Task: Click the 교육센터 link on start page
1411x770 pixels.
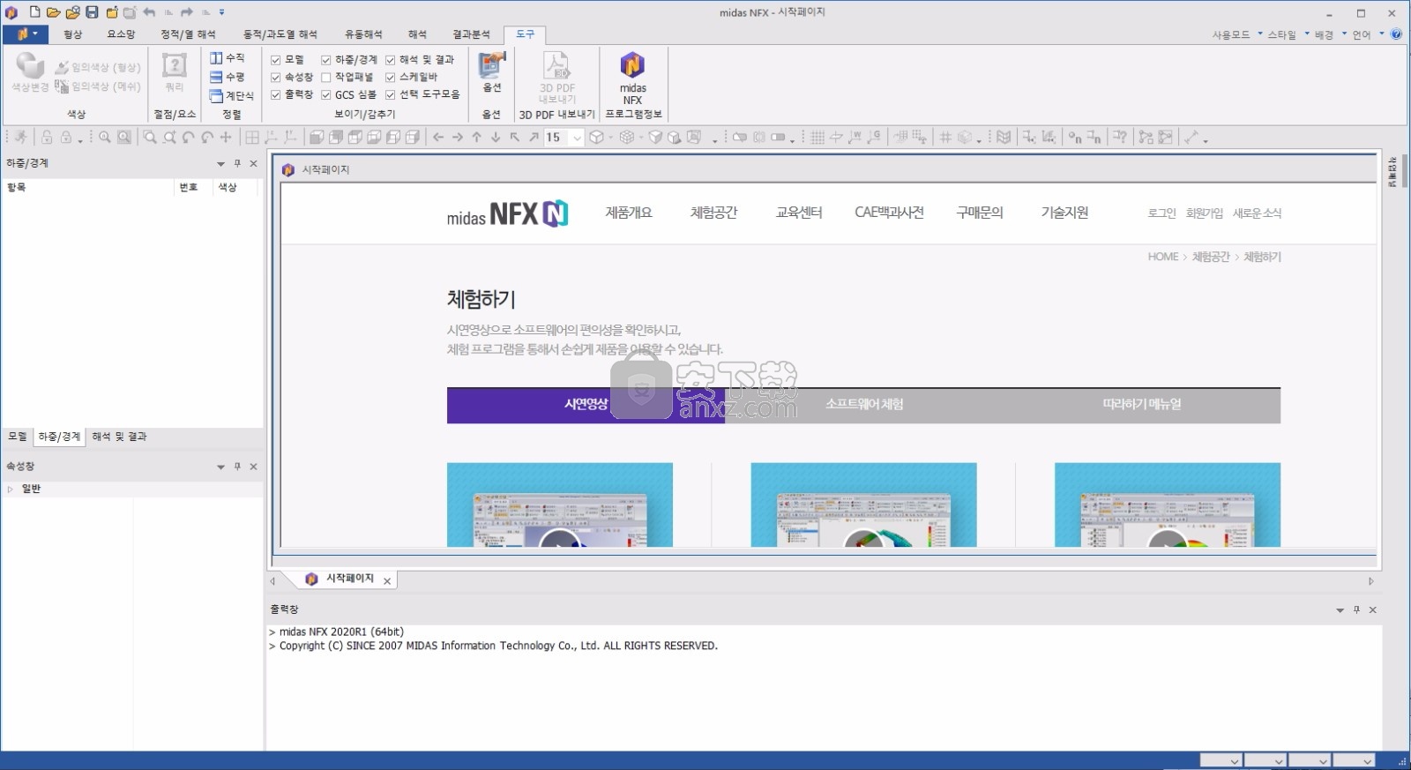Action: (799, 213)
